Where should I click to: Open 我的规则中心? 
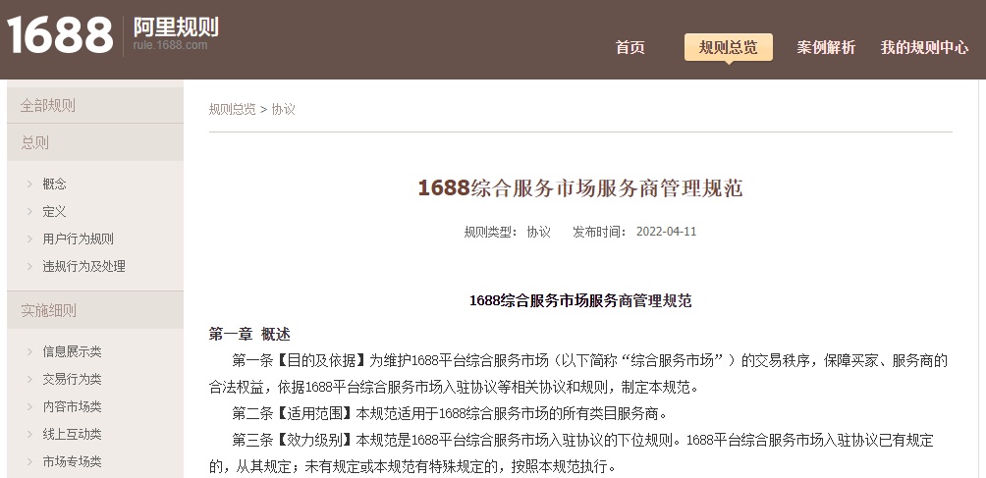[924, 47]
